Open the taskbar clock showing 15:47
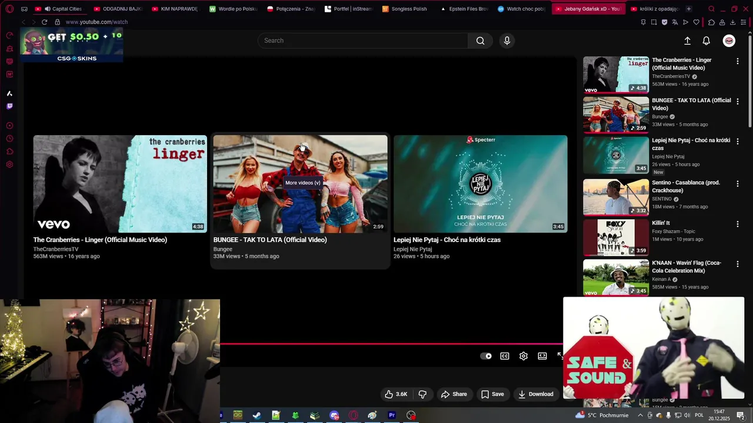The width and height of the screenshot is (753, 423). point(719,415)
